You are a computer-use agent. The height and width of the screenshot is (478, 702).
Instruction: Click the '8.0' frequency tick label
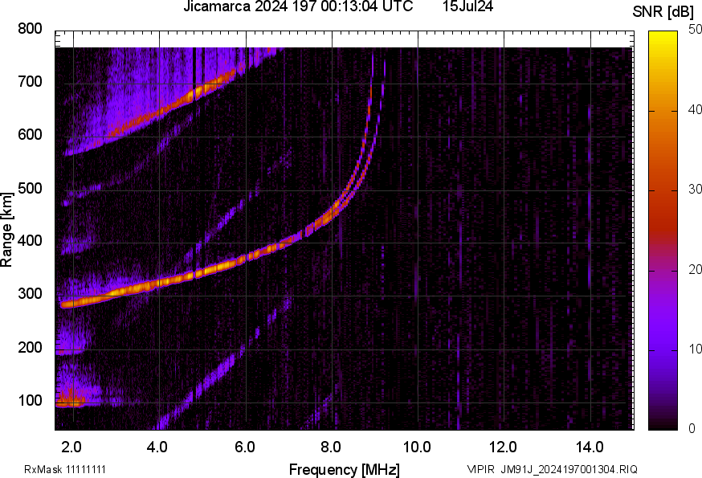pos(331,447)
